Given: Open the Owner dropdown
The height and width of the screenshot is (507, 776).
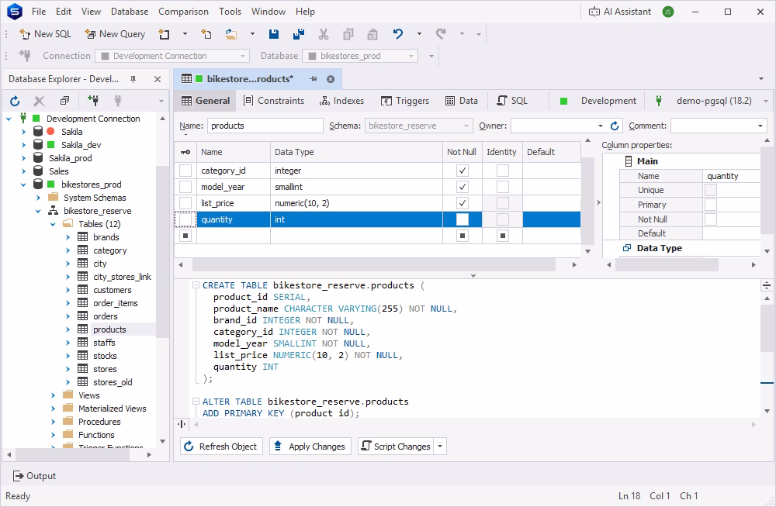Looking at the screenshot, I should pyautogui.click(x=601, y=126).
